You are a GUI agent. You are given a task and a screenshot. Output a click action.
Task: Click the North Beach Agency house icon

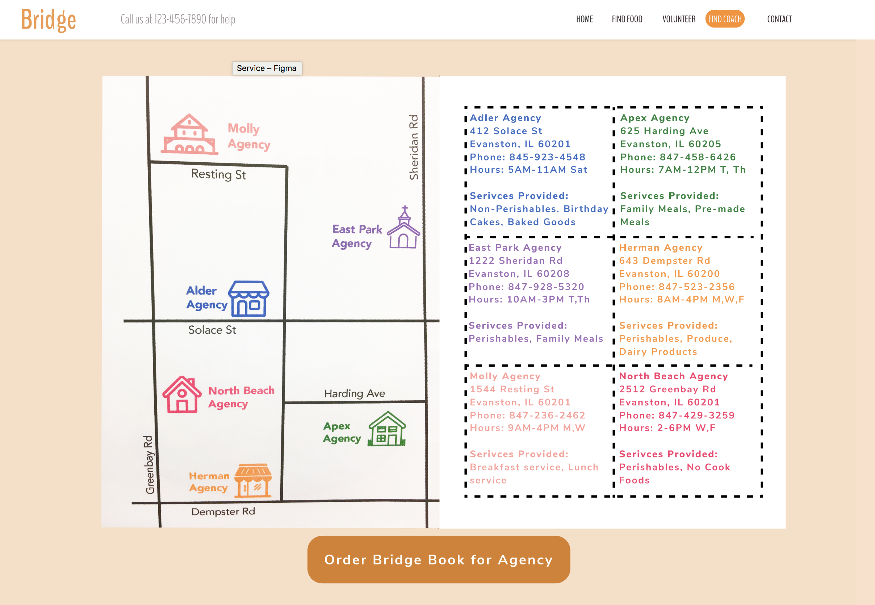[x=182, y=394]
